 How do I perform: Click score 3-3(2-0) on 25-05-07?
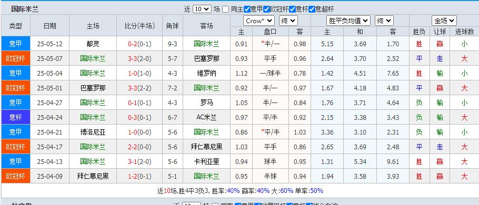point(139,58)
